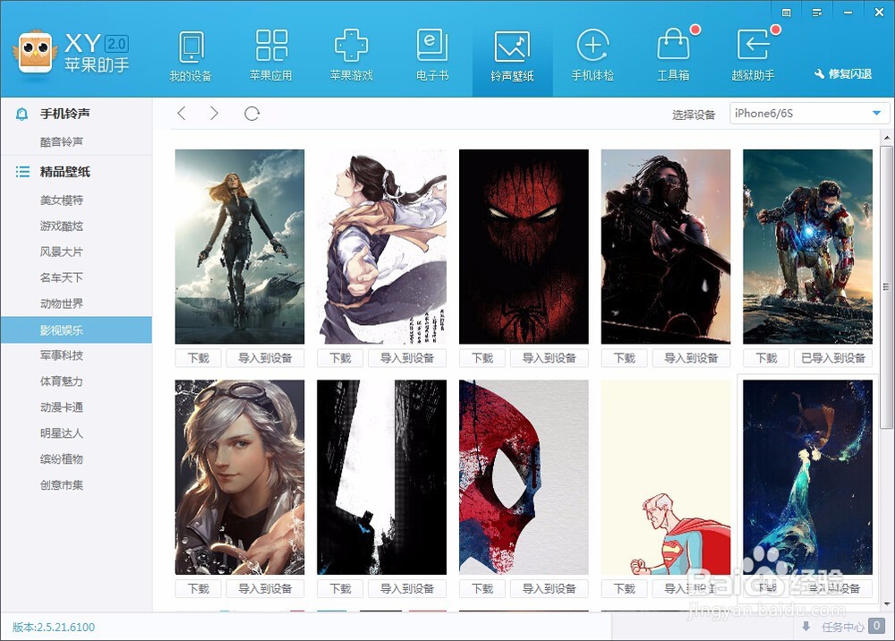Open the ink-style long-haired figure wallpaper
Image resolution: width=895 pixels, height=641 pixels.
[x=382, y=246]
